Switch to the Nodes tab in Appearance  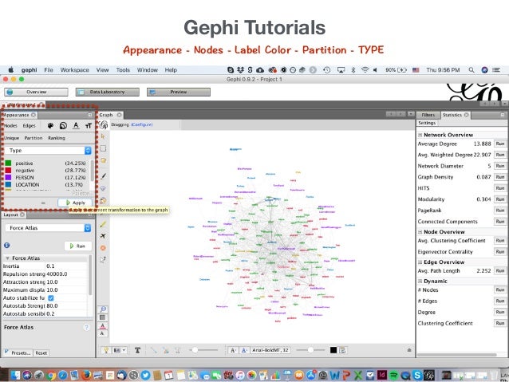click(10, 125)
